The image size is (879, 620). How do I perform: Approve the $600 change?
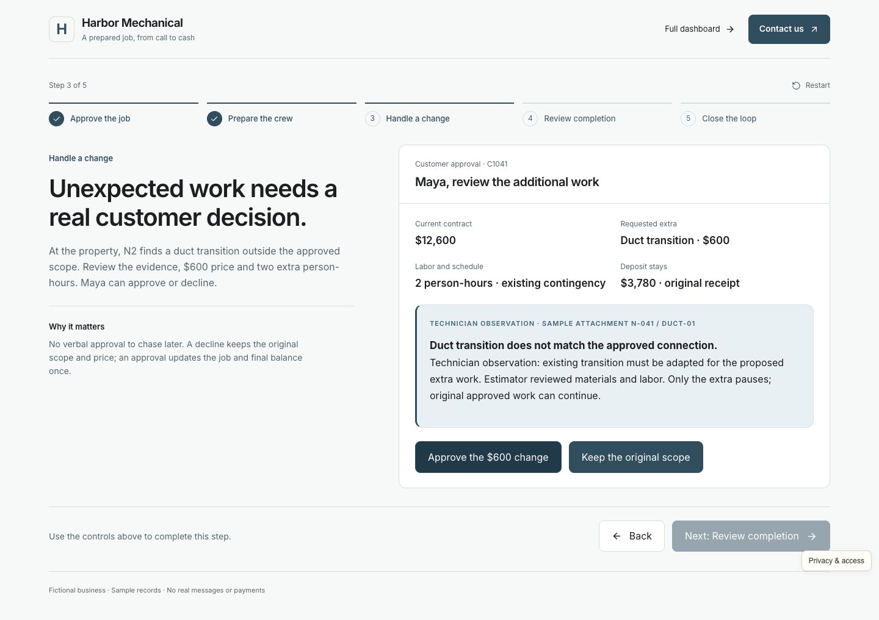[488, 457]
